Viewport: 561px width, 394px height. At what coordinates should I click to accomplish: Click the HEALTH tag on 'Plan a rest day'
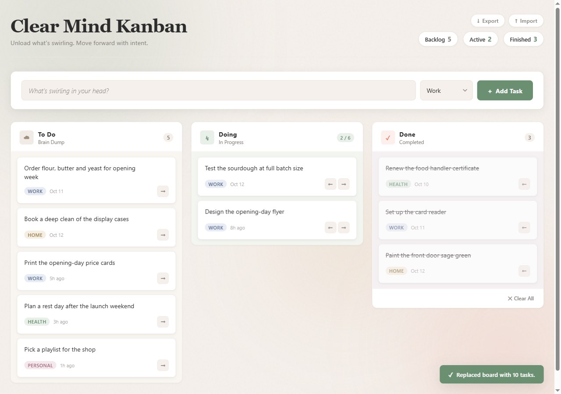(37, 322)
